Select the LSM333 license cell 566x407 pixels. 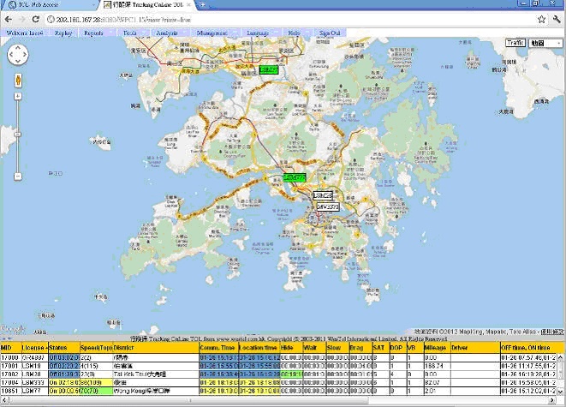[34, 382]
